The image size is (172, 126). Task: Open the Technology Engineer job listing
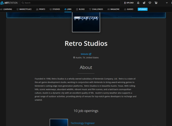tap(83, 123)
